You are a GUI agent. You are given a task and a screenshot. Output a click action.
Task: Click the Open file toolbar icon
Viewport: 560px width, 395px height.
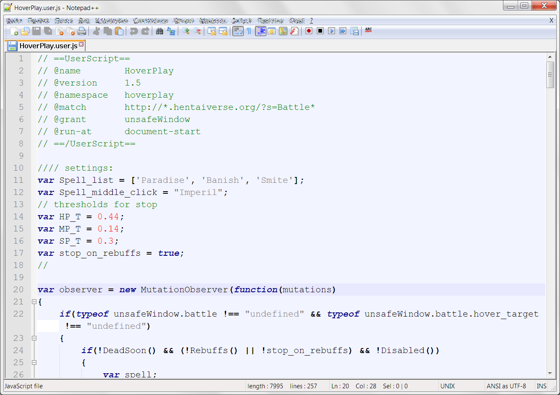click(25, 31)
